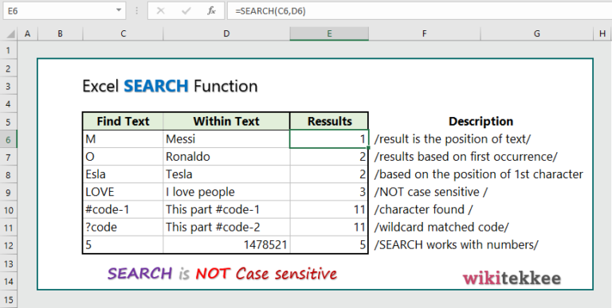Select row 2 header
Image resolution: width=612 pixels, height=308 pixels.
pyautogui.click(x=9, y=68)
